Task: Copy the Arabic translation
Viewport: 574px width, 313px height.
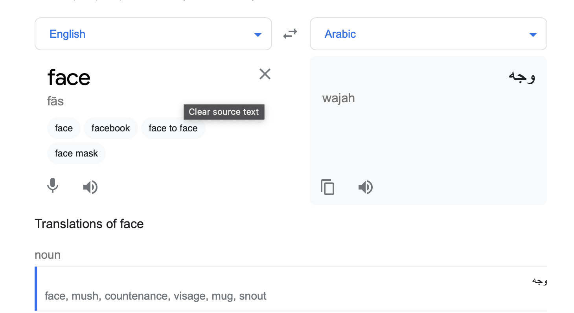Action: 327,187
